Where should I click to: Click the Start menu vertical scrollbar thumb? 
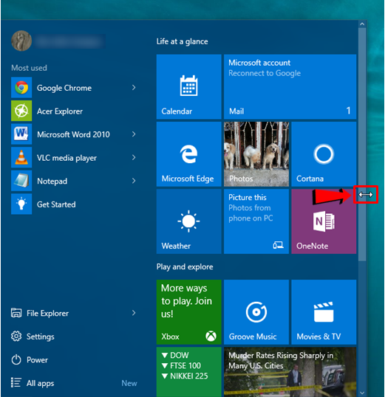[x=362, y=145]
